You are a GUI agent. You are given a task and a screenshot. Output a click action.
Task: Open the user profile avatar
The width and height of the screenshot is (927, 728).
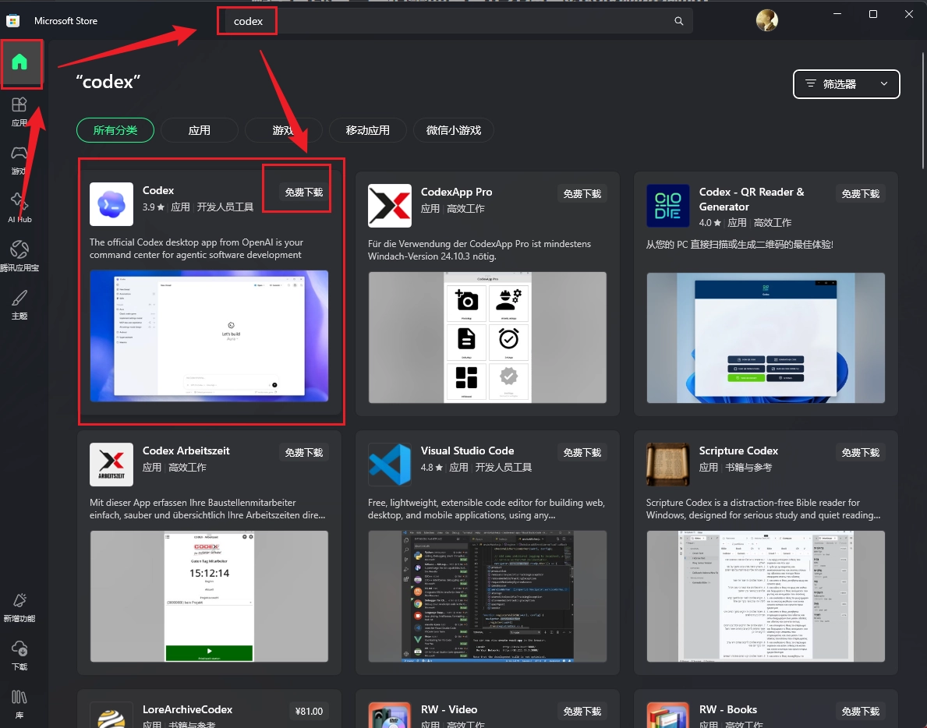767,20
